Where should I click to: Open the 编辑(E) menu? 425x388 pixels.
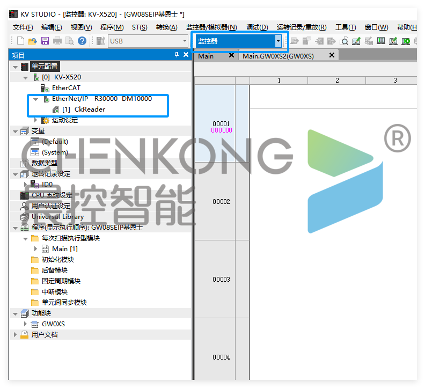click(x=52, y=27)
